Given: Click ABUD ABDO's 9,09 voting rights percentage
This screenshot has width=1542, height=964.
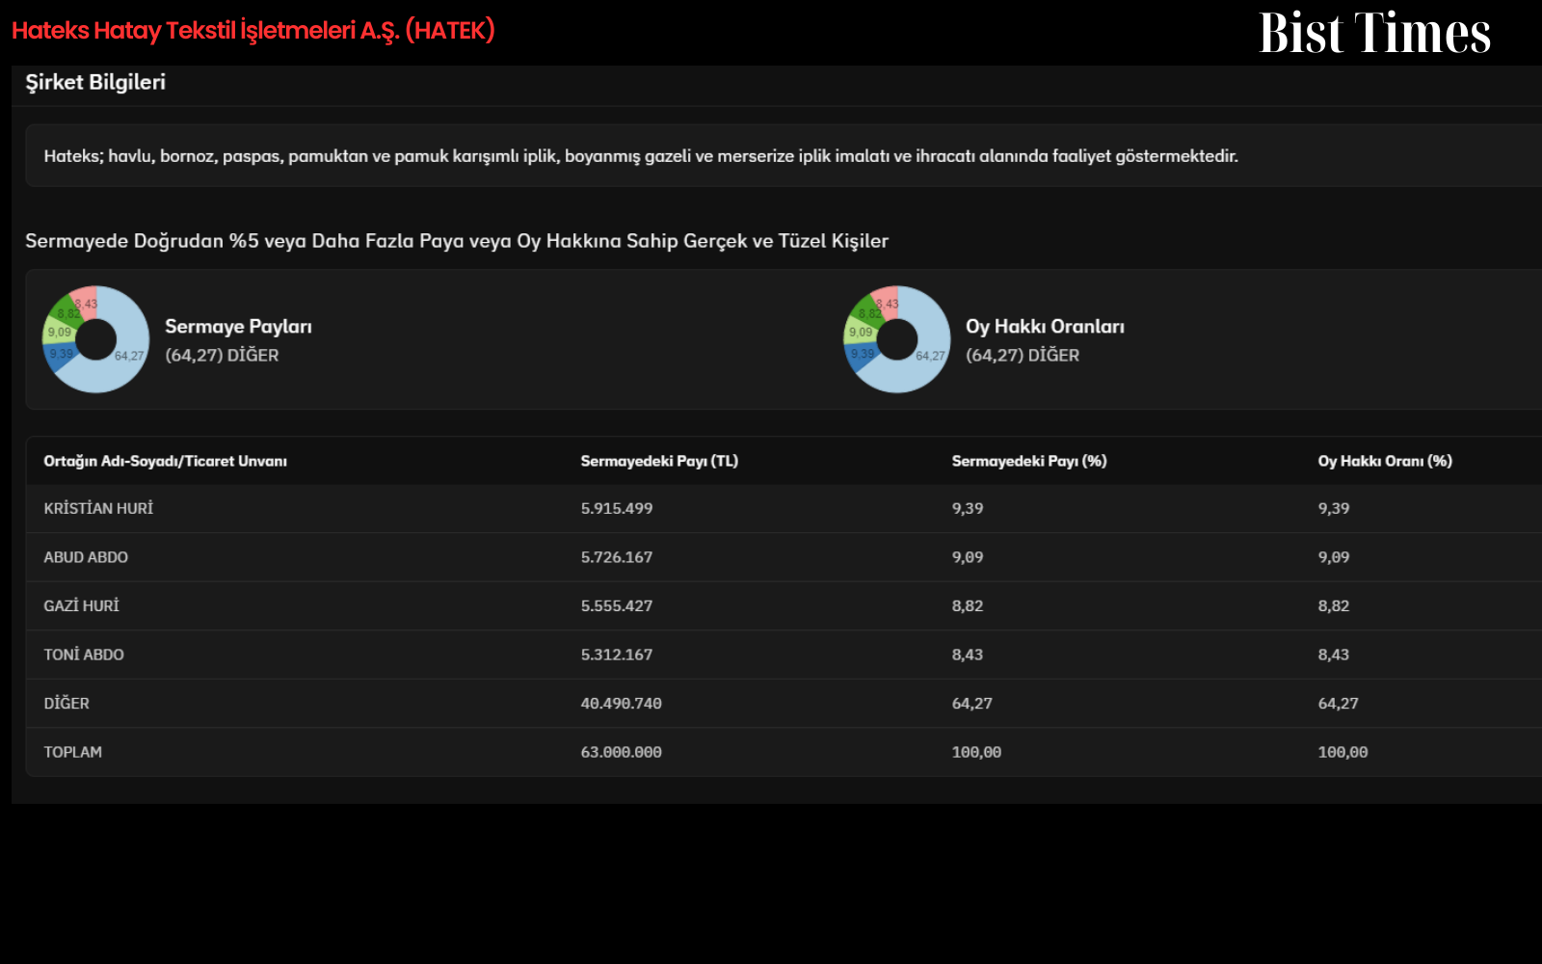Looking at the screenshot, I should click(1334, 557).
